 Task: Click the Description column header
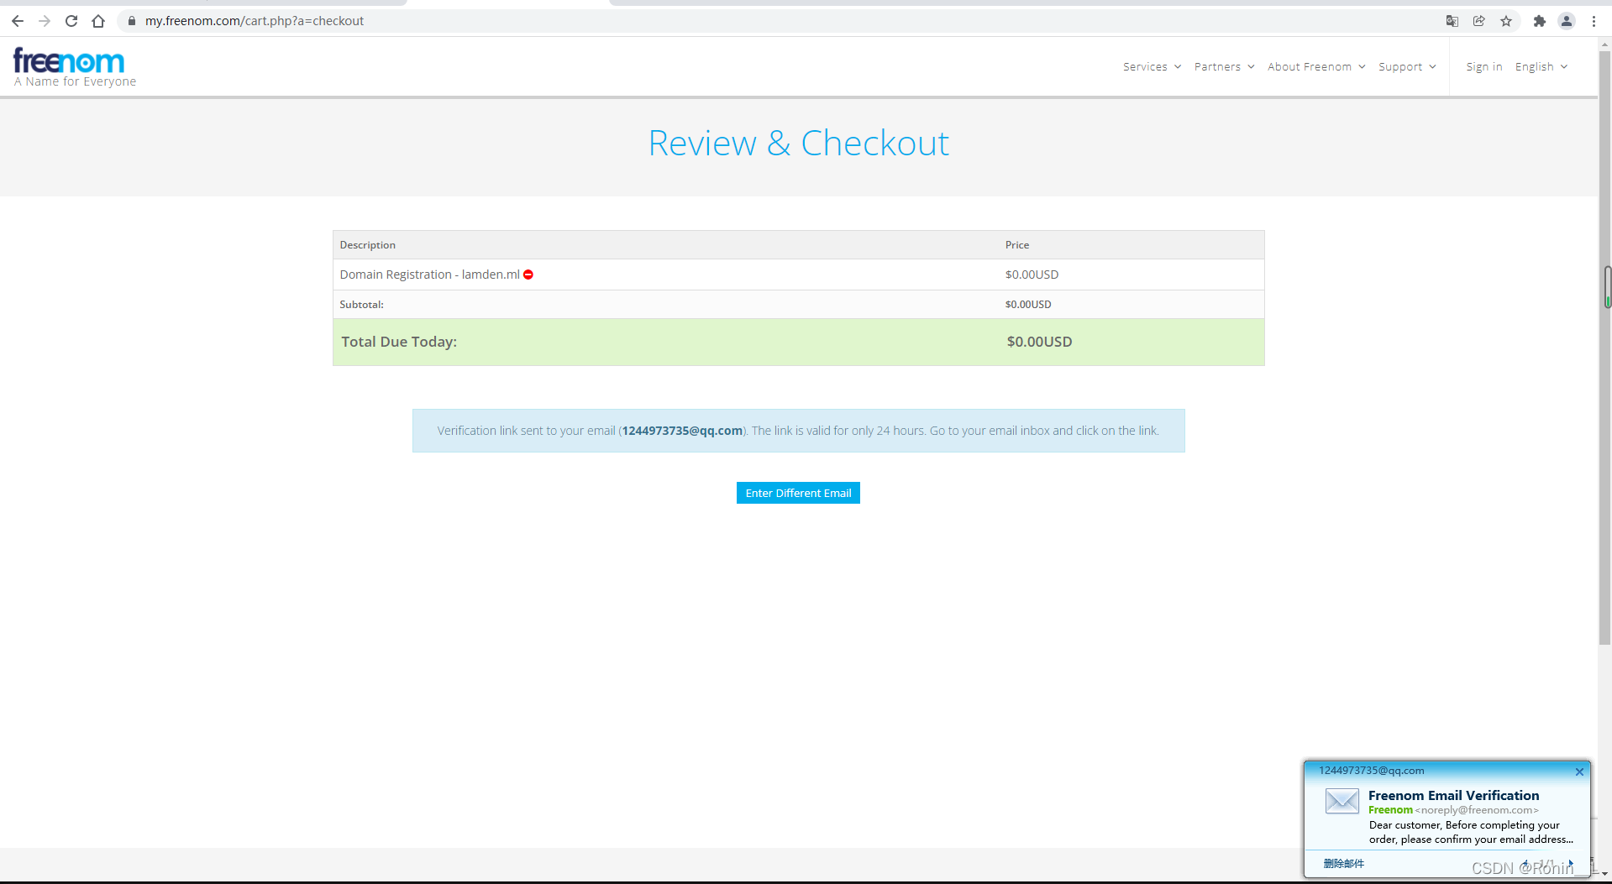click(x=367, y=245)
